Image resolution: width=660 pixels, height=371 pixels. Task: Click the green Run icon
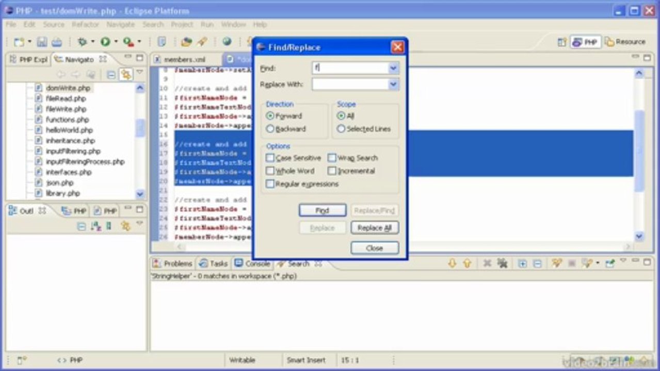tap(105, 42)
